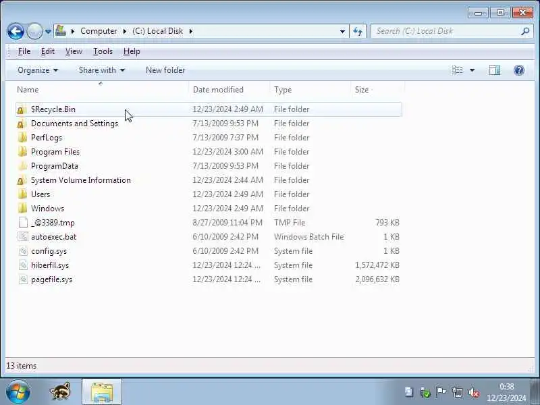
Task: Sort by Date modified column header
Action: 229,90
